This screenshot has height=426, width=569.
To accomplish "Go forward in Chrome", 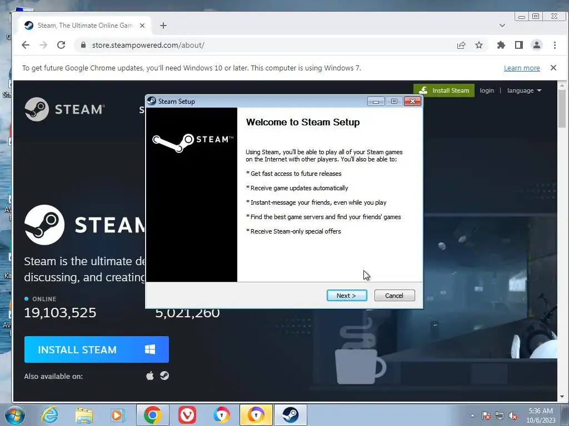I will (43, 45).
